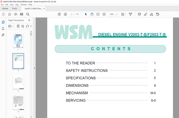Toggle scrolling mode / read mode icon

[130, 14]
